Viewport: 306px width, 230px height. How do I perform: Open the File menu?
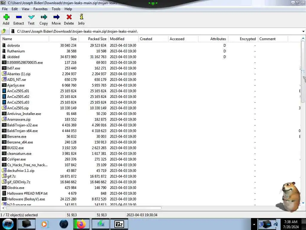5,9
